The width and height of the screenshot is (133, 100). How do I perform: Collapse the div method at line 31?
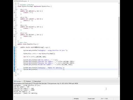(x=17, y=33)
